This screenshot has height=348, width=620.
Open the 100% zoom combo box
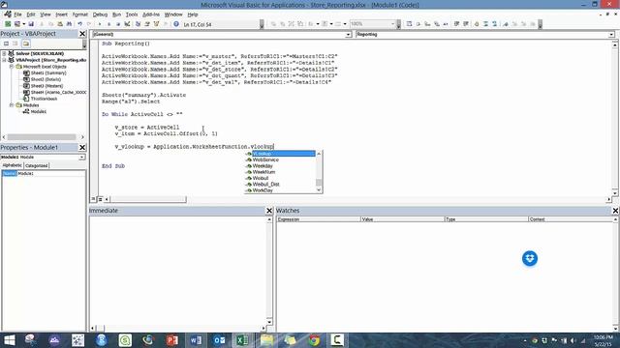(373, 24)
